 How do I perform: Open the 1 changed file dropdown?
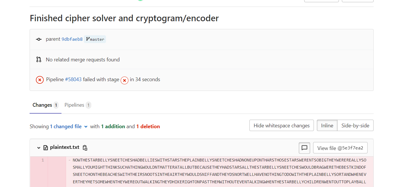point(69,126)
